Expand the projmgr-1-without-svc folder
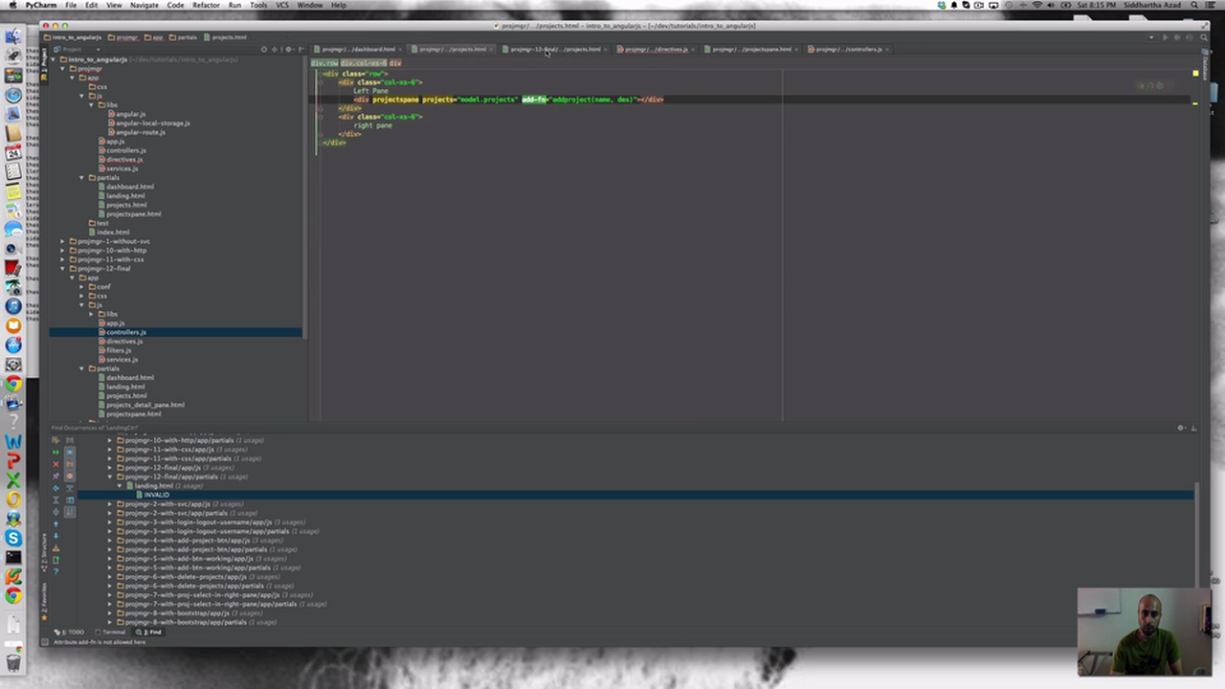The height and width of the screenshot is (689, 1225). pos(63,241)
